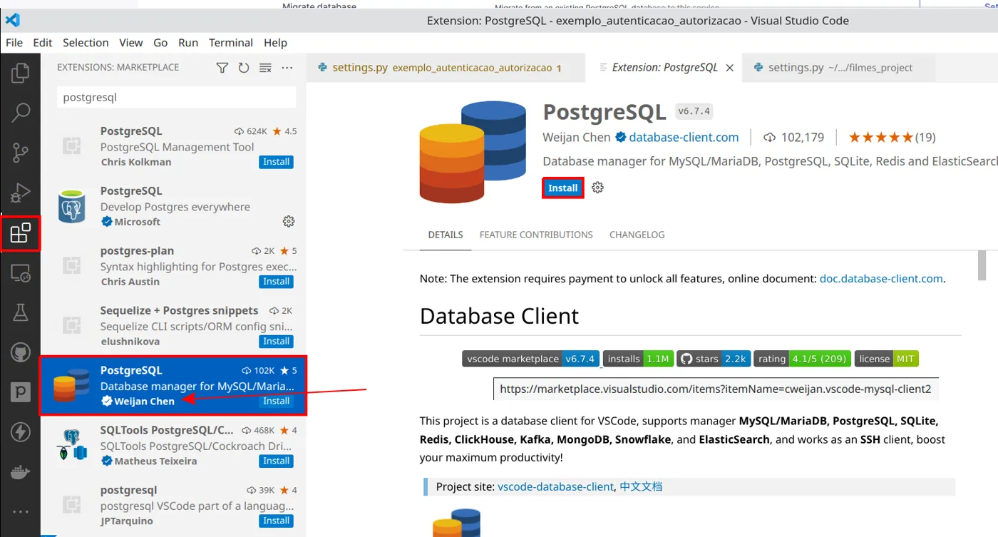The image size is (998, 537).
Task: Open gear beside Install in detail page
Action: click(x=598, y=188)
